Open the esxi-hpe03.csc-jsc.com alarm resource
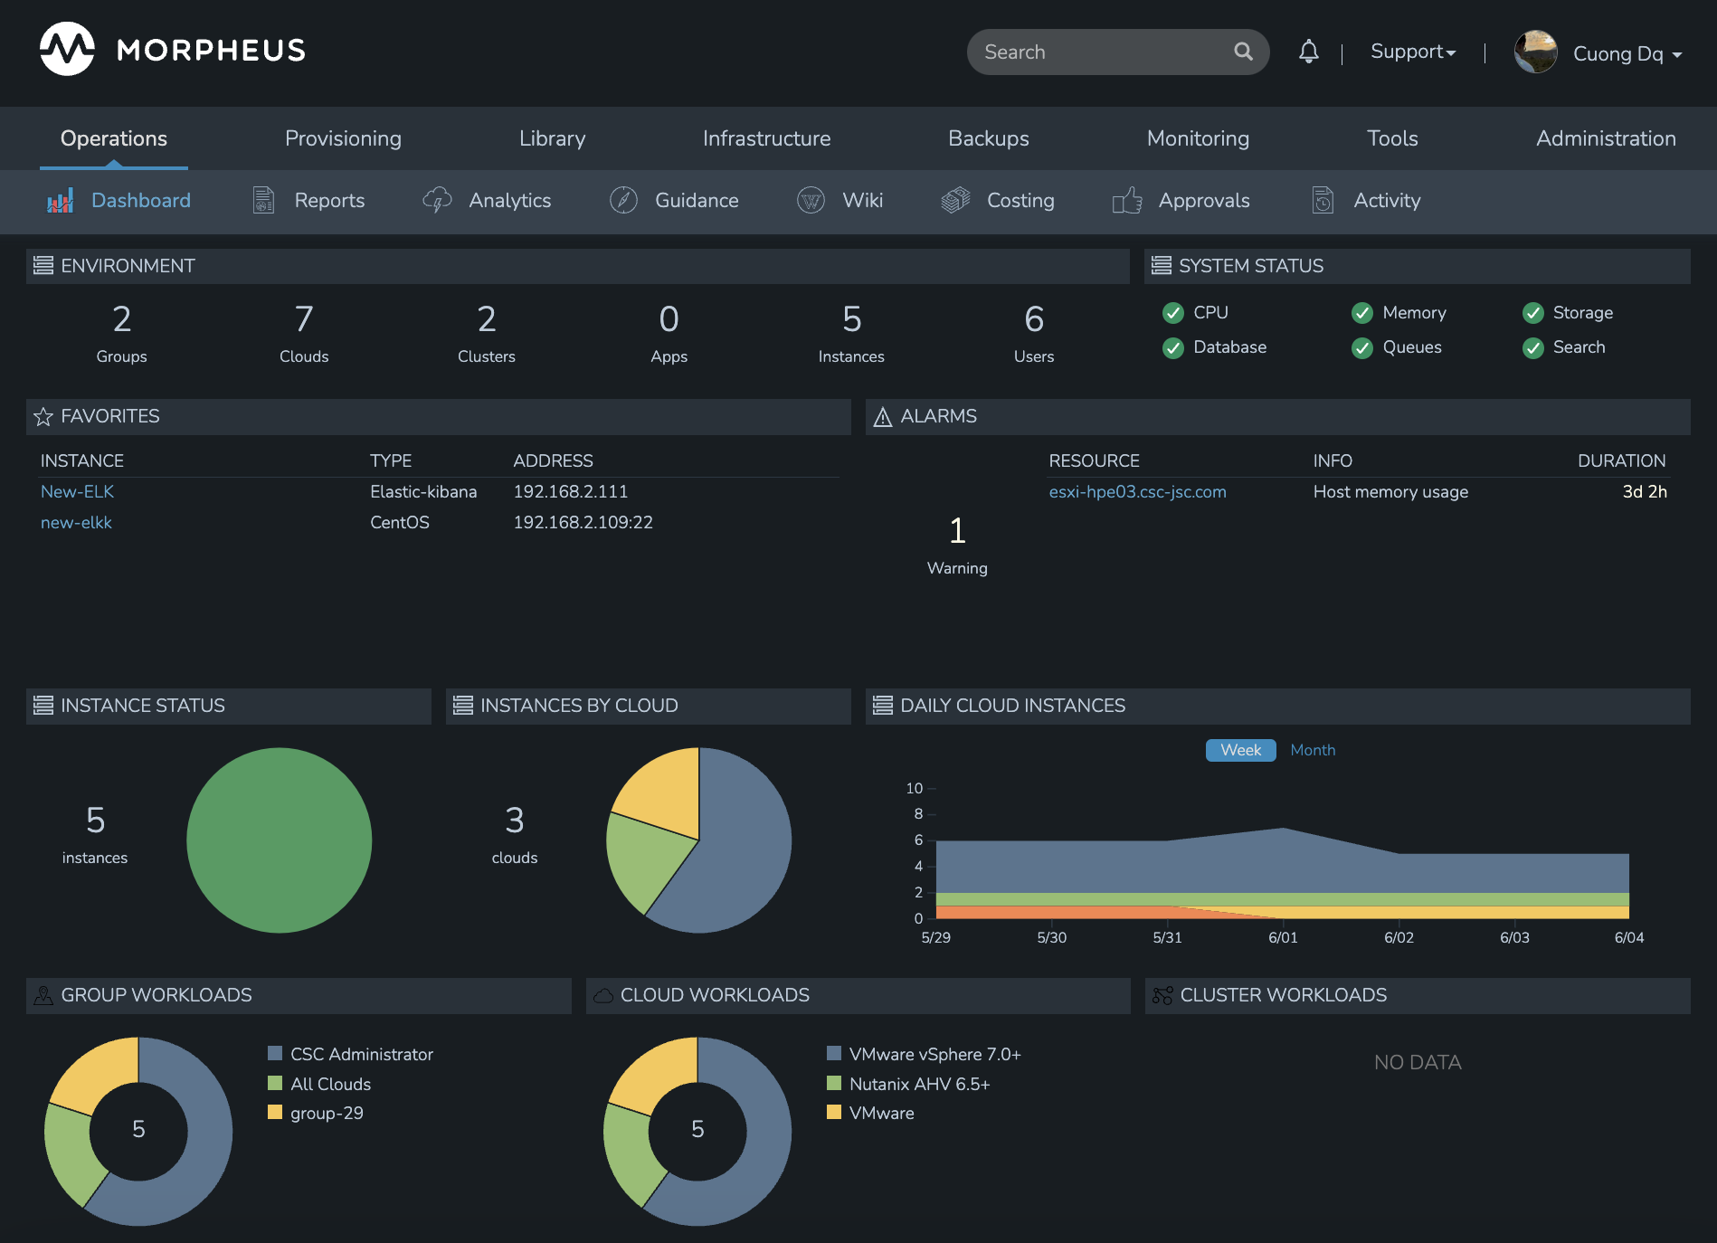Viewport: 1717px width, 1243px height. click(x=1137, y=491)
